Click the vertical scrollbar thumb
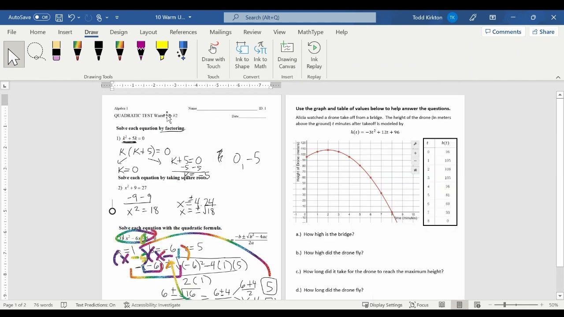The image size is (564, 317). 560,183
